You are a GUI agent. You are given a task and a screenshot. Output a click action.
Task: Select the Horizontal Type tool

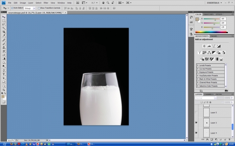click(4, 74)
